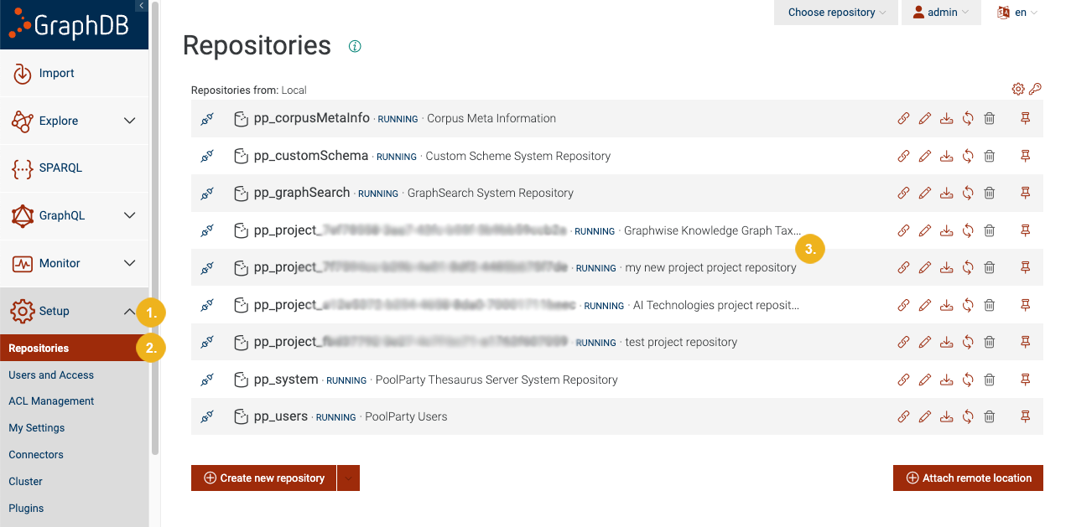Restart the pp_system repository

point(968,379)
